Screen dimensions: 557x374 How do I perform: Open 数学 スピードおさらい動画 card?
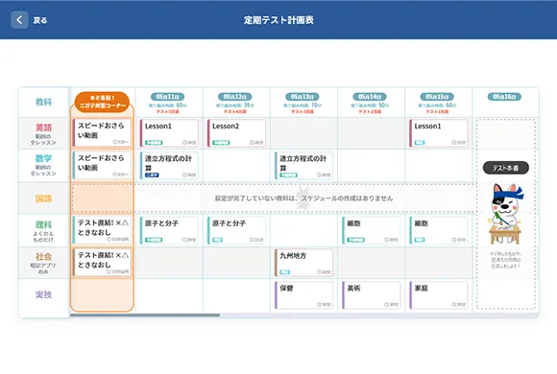(x=102, y=165)
